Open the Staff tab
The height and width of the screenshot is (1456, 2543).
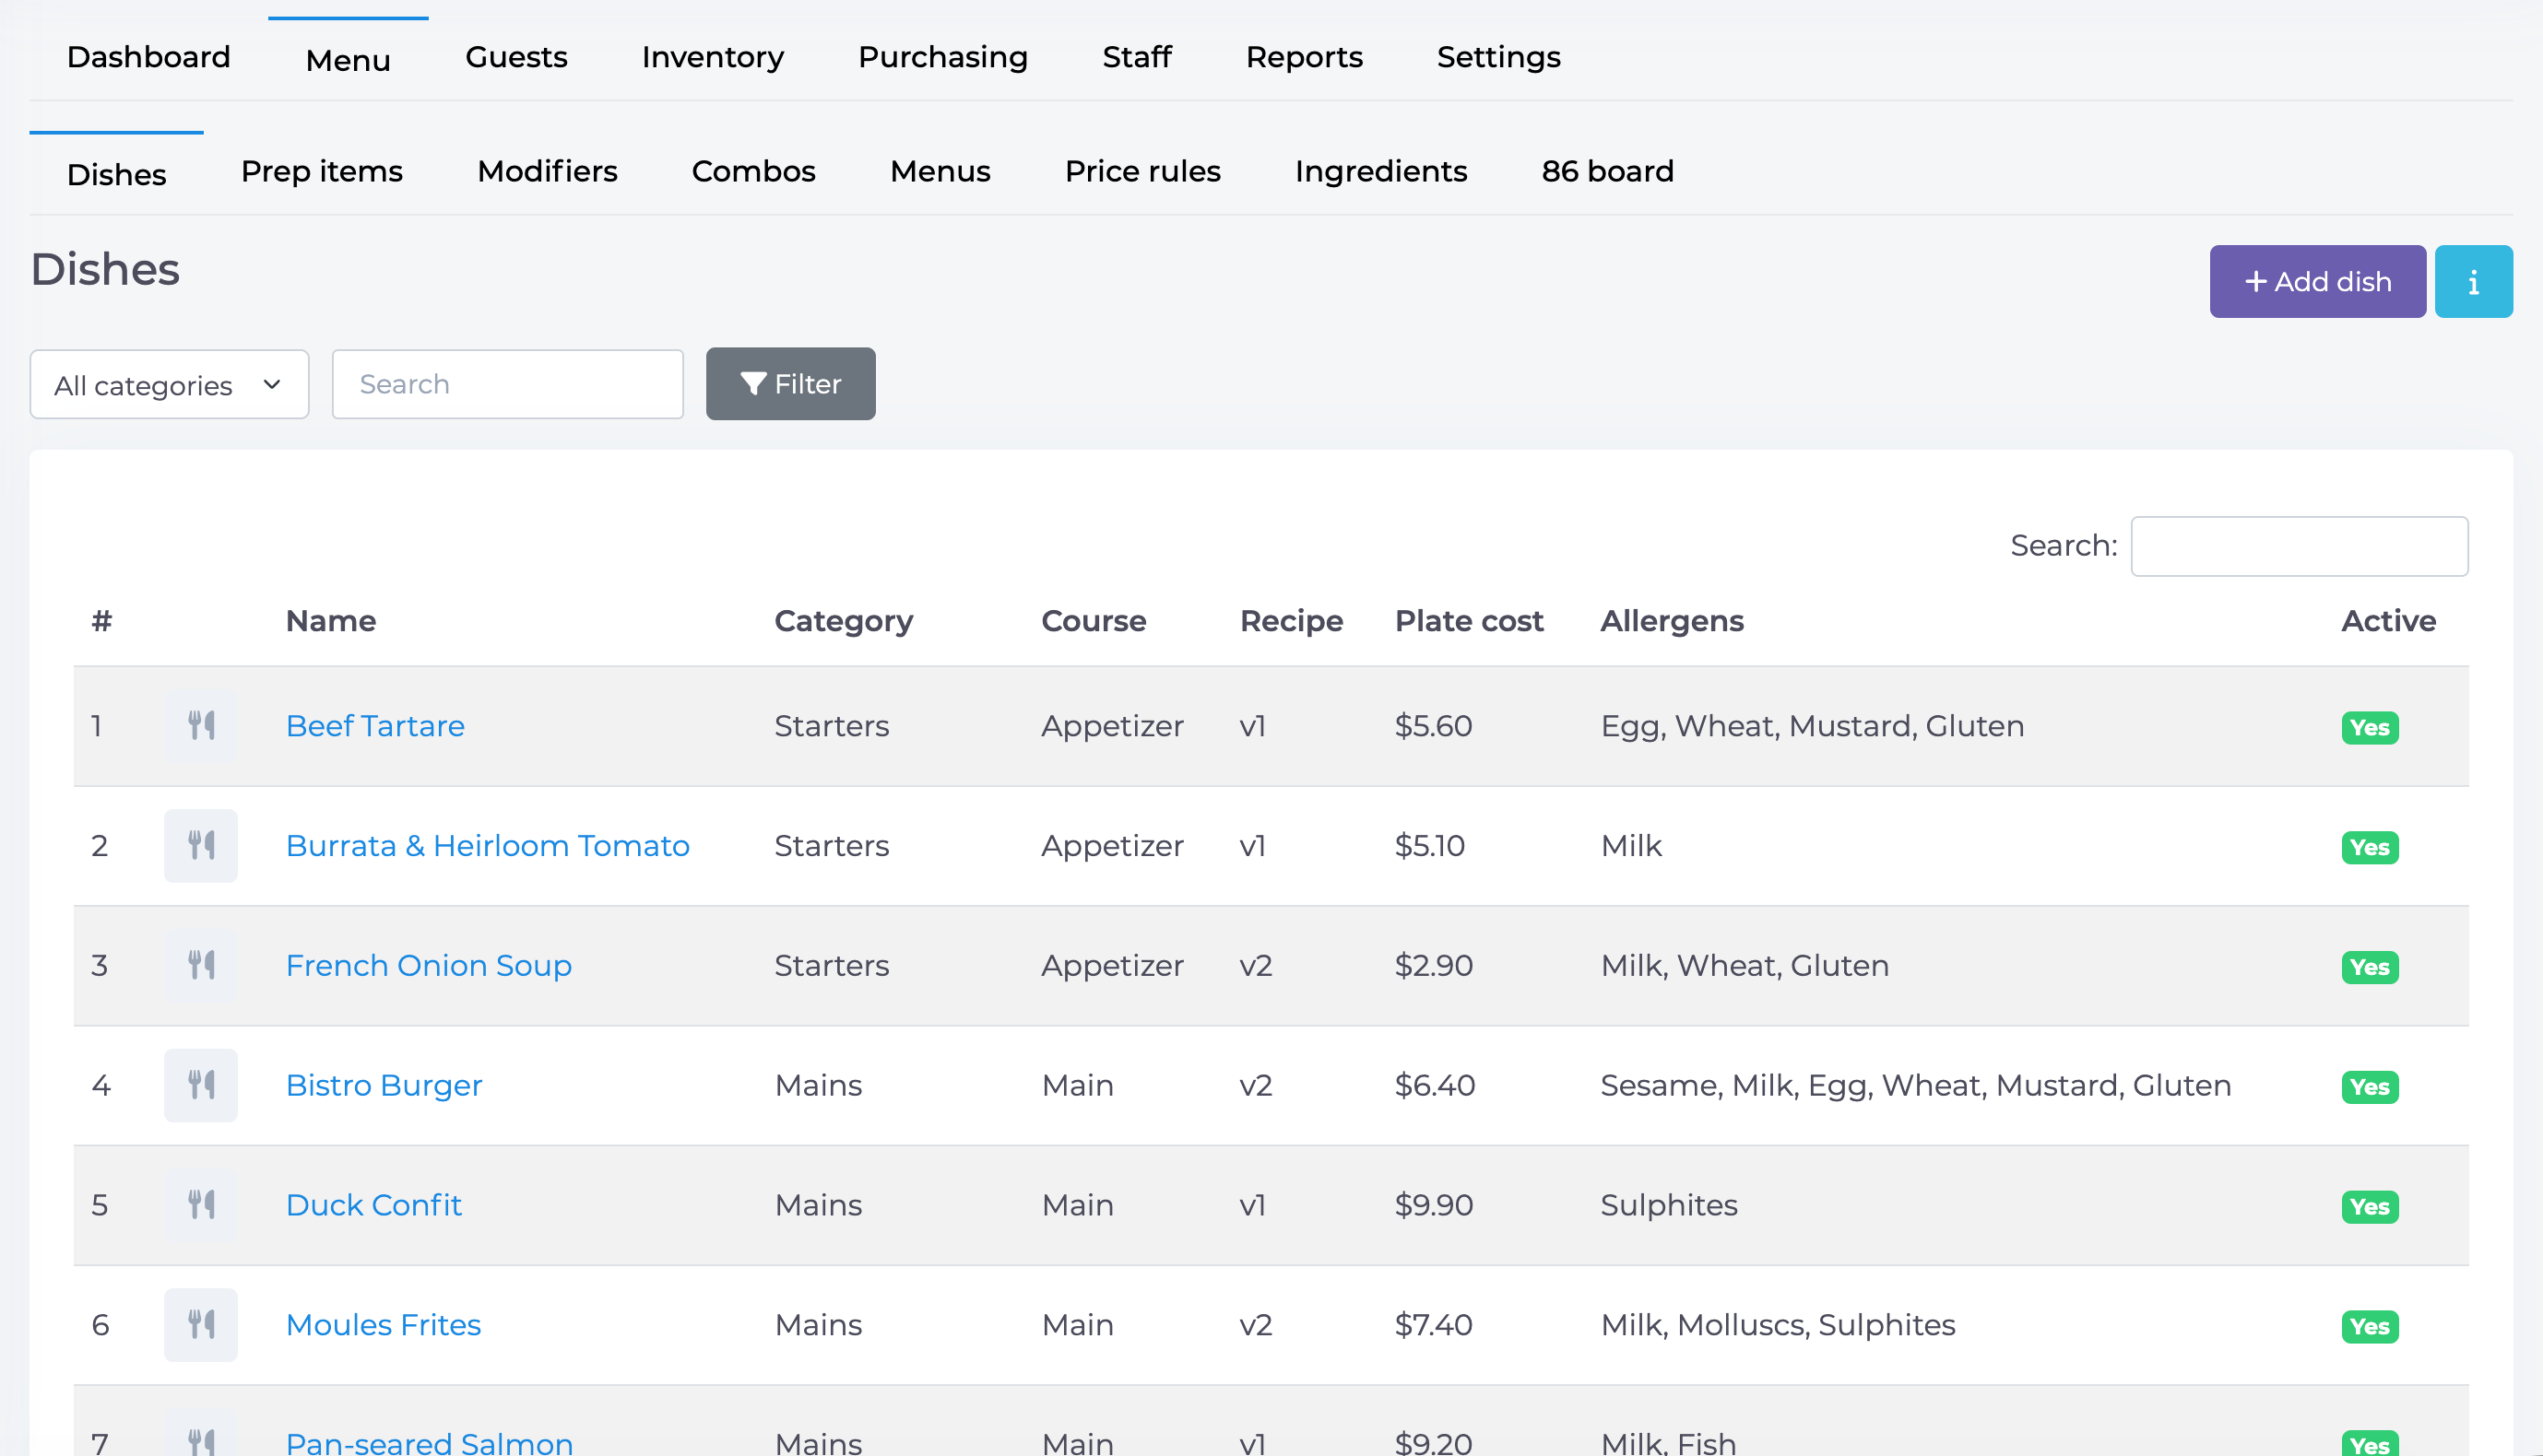[1137, 58]
